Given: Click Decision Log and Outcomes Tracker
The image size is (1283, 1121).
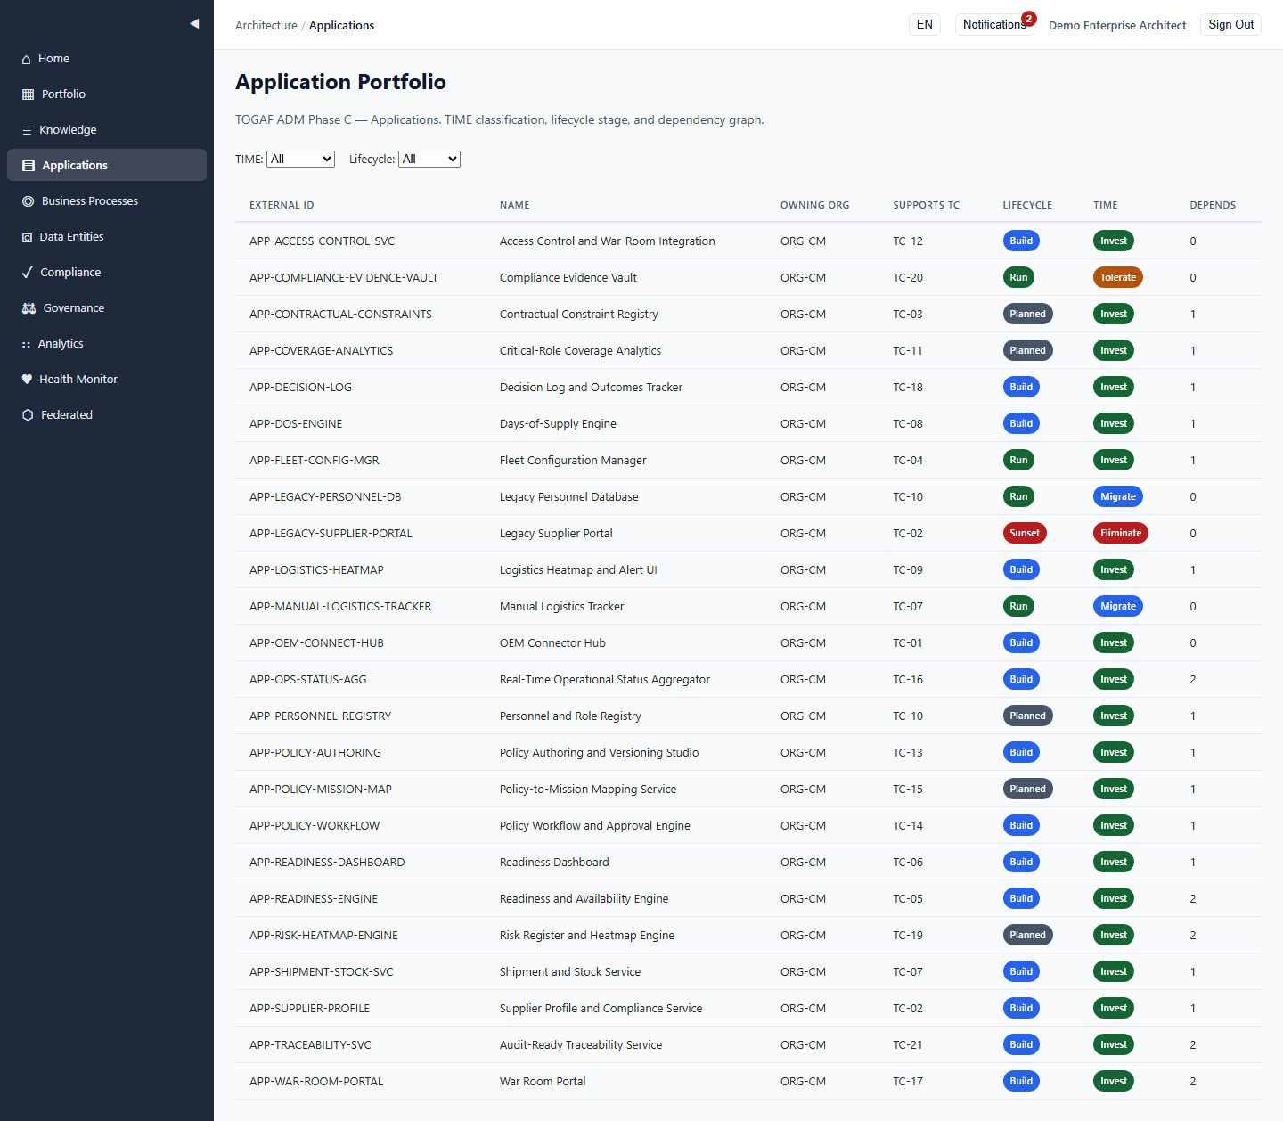Looking at the screenshot, I should pos(591,388).
